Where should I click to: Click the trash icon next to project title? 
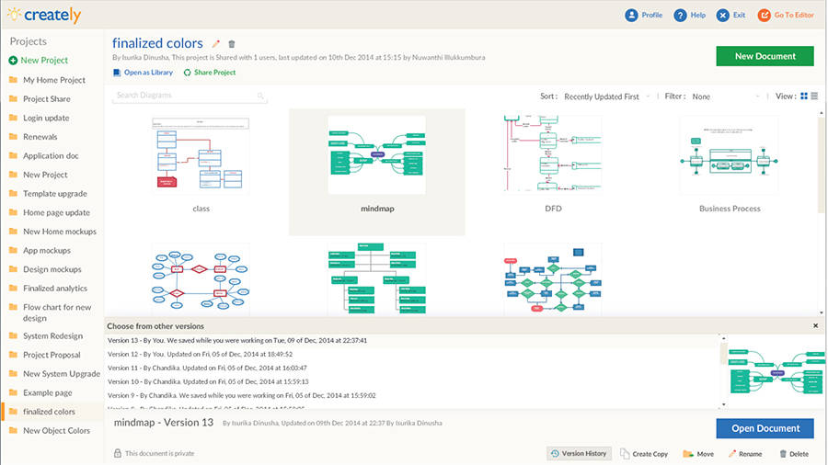tap(232, 43)
